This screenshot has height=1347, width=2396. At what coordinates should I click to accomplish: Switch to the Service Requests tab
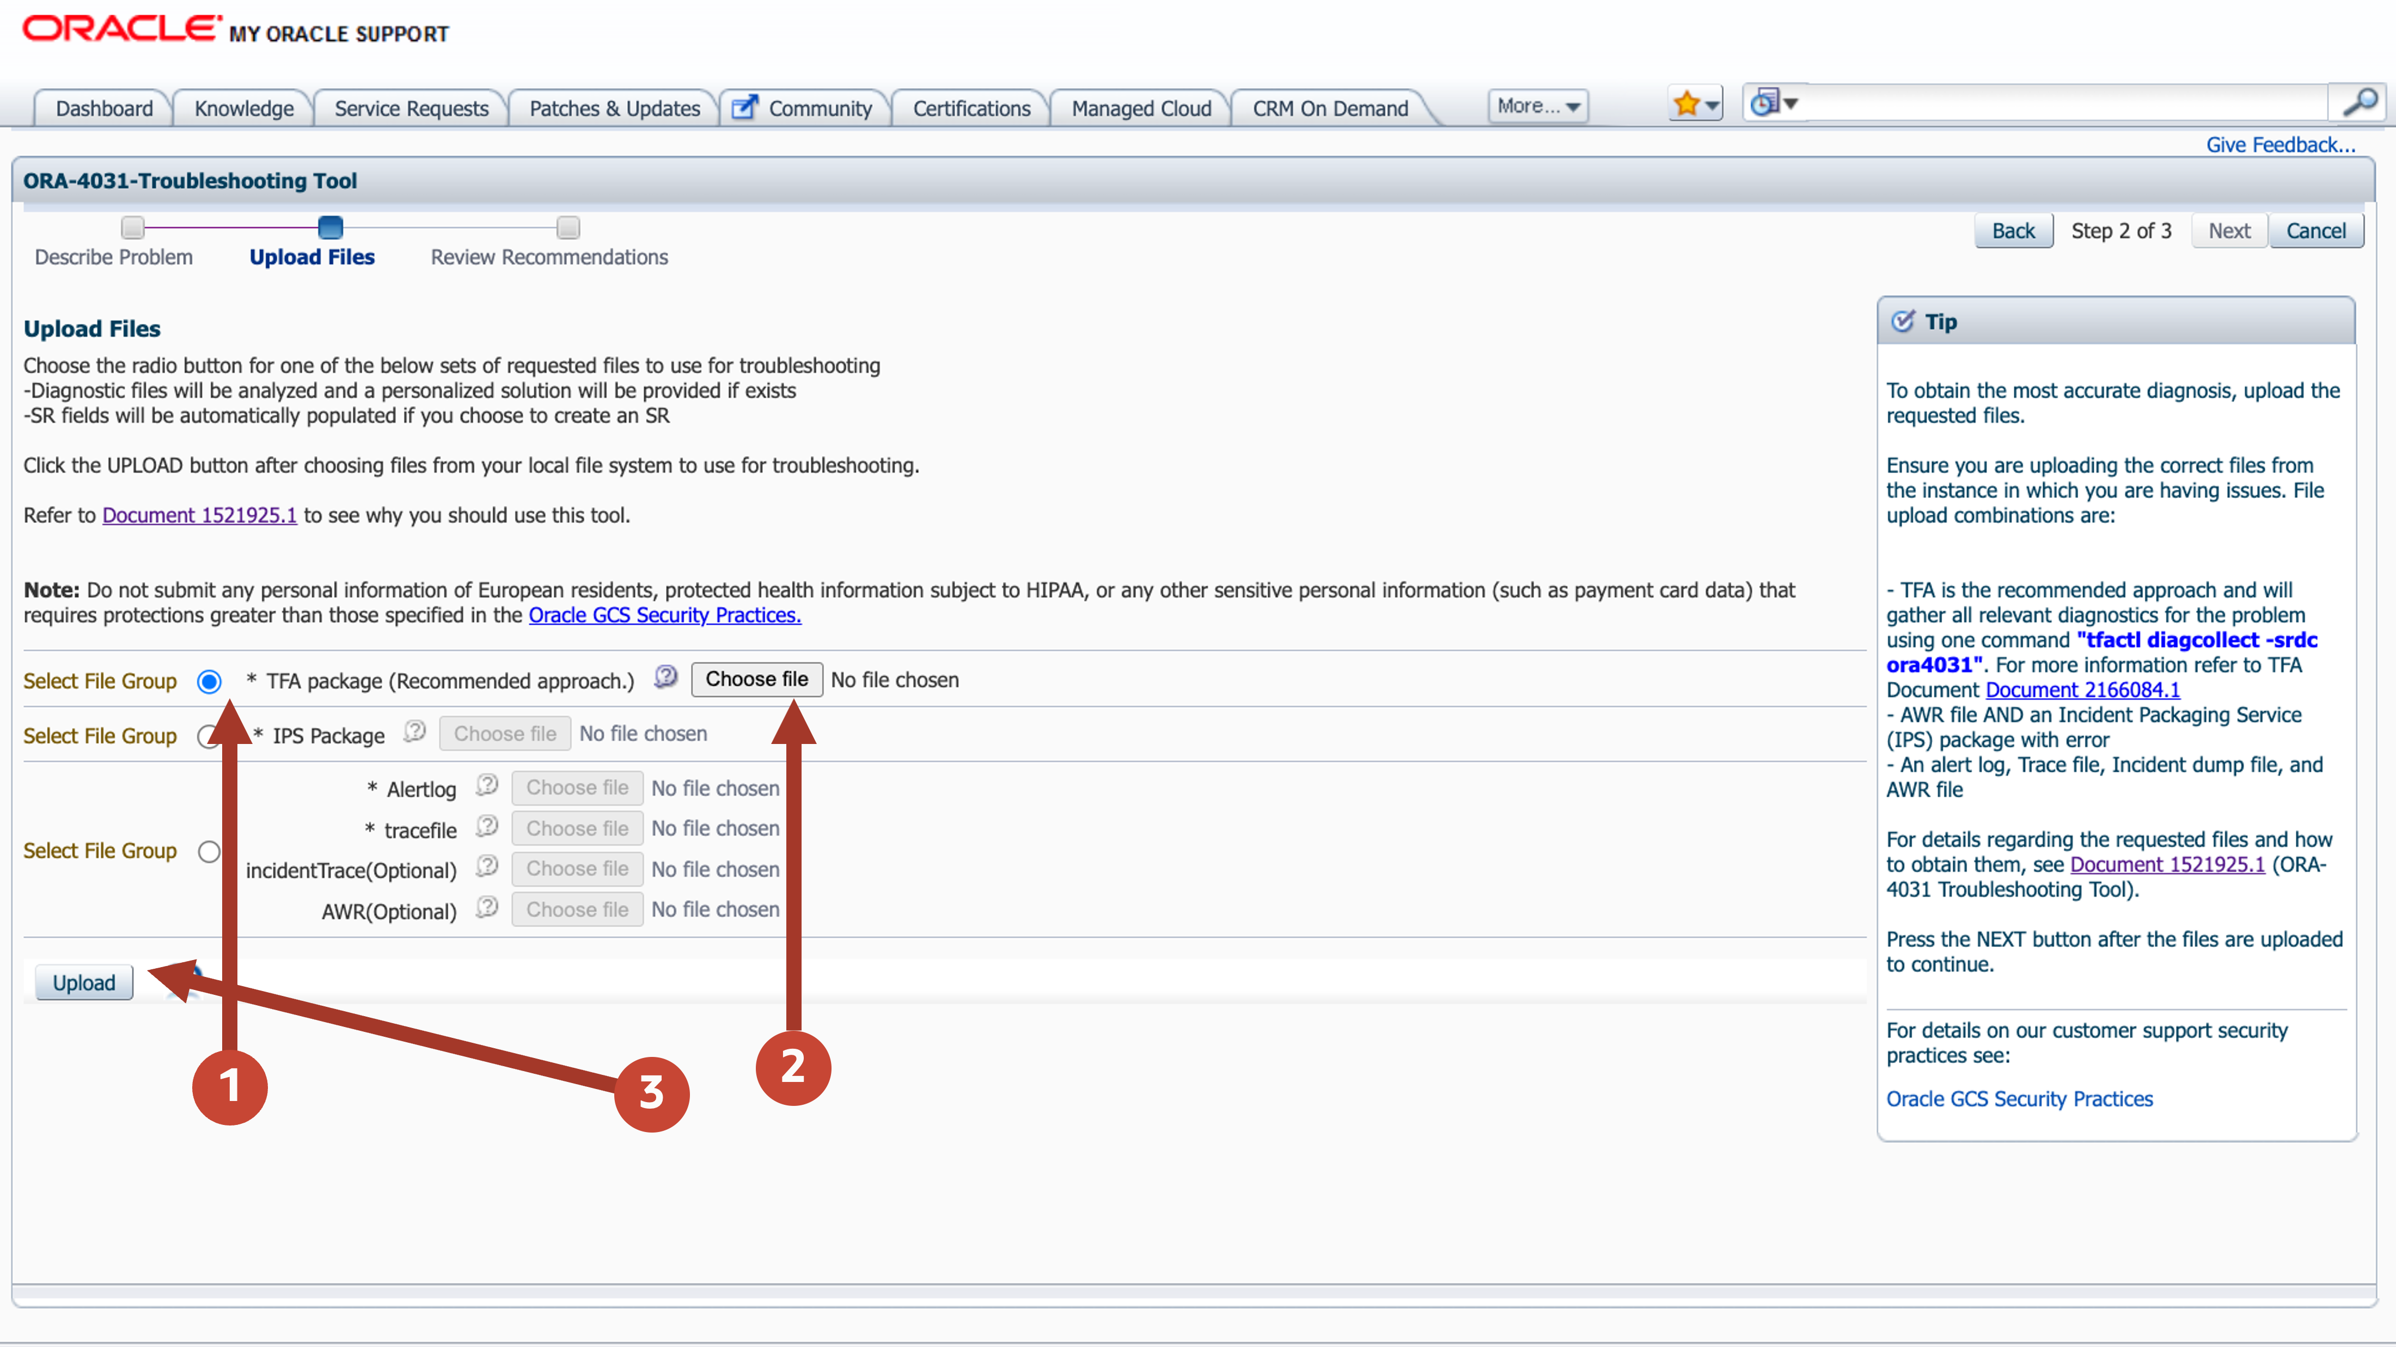411,109
